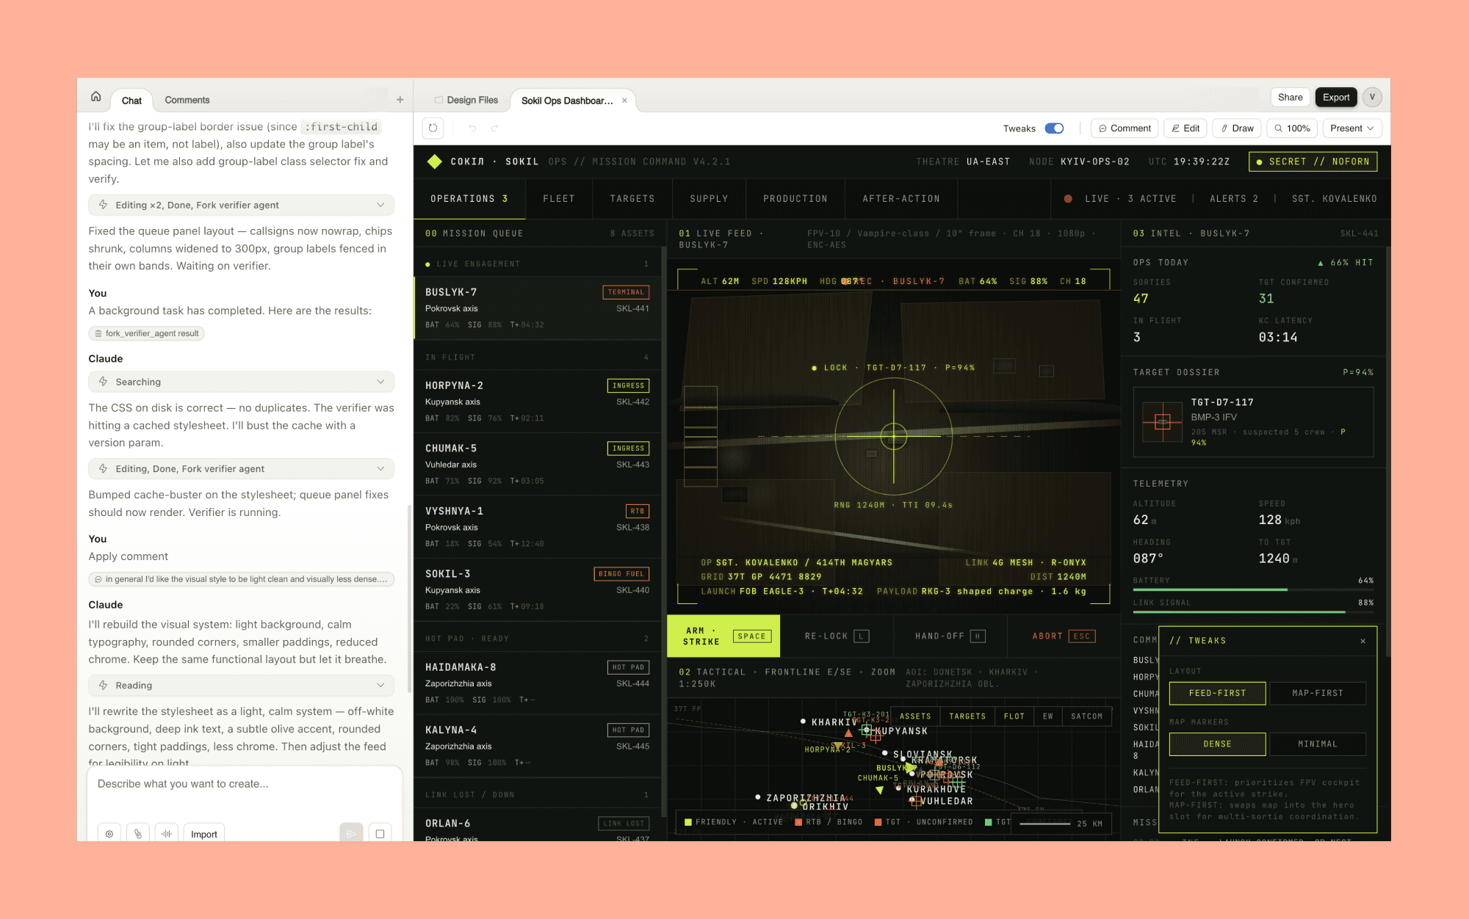Select MINIMAL map markers option
The width and height of the screenshot is (1469, 919).
1317,744
